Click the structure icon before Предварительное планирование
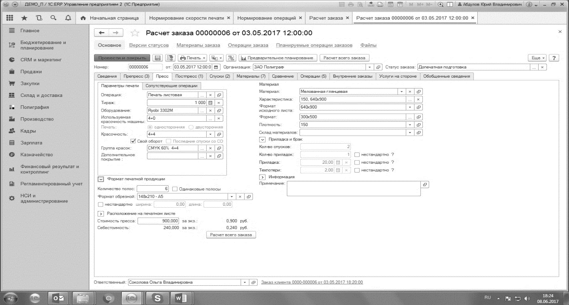Screen dimensions: 569x305 (231, 58)
